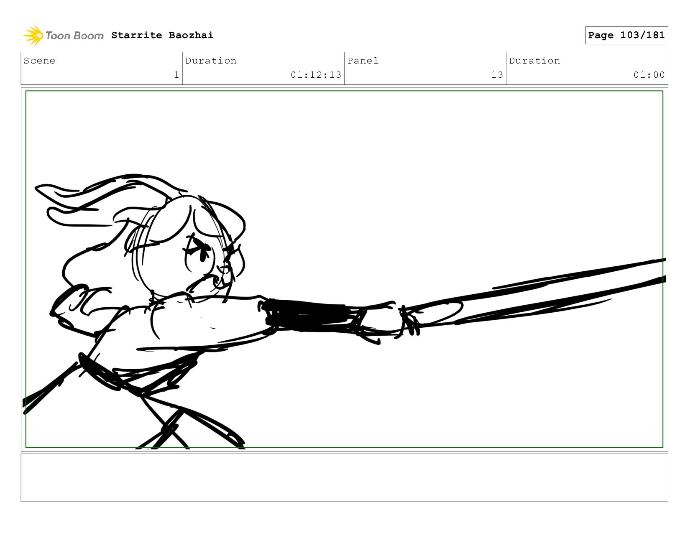Click the panel duration '01:00' value
Viewport: 690px width, 533px height.
pos(649,75)
